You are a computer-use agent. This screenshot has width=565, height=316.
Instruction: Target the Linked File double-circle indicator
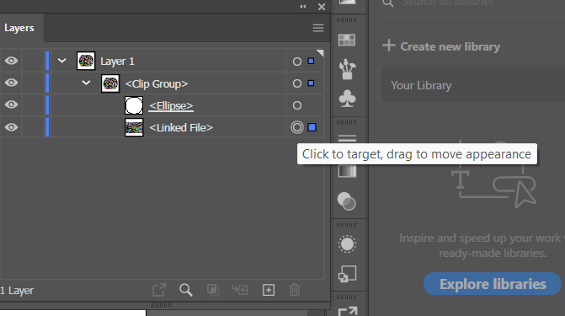[x=297, y=127]
